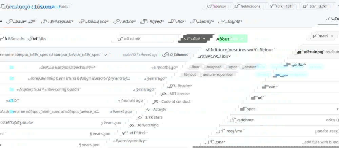
Task: Open the .rspec file
Action: point(221,142)
